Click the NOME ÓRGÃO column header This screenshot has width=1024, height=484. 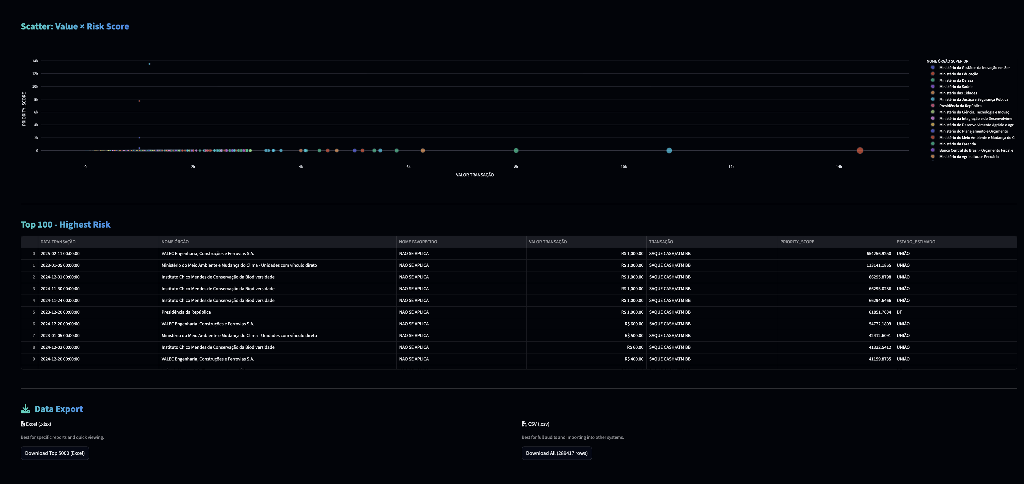click(175, 242)
